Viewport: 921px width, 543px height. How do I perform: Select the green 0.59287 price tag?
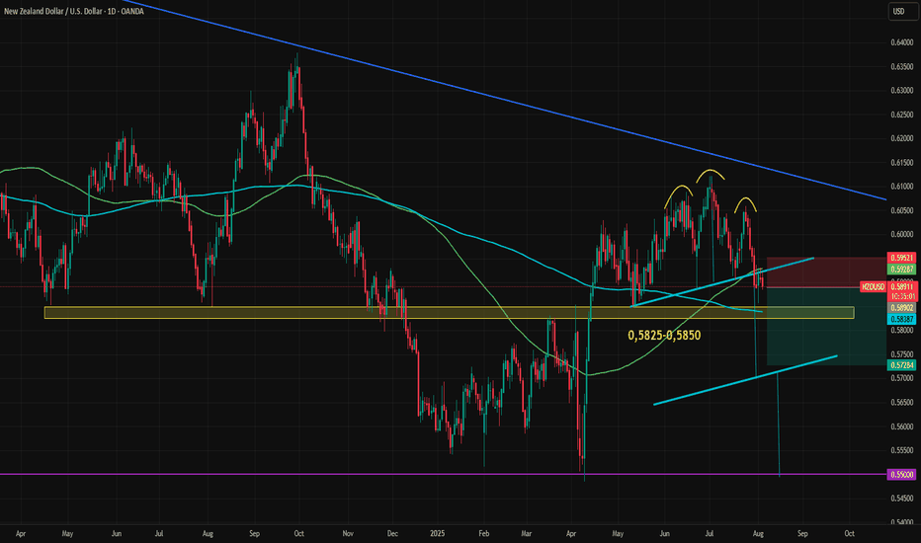901,269
